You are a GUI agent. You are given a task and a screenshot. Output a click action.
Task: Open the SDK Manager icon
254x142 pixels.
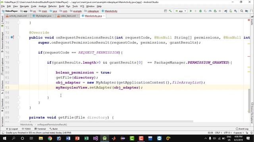coord(235,11)
